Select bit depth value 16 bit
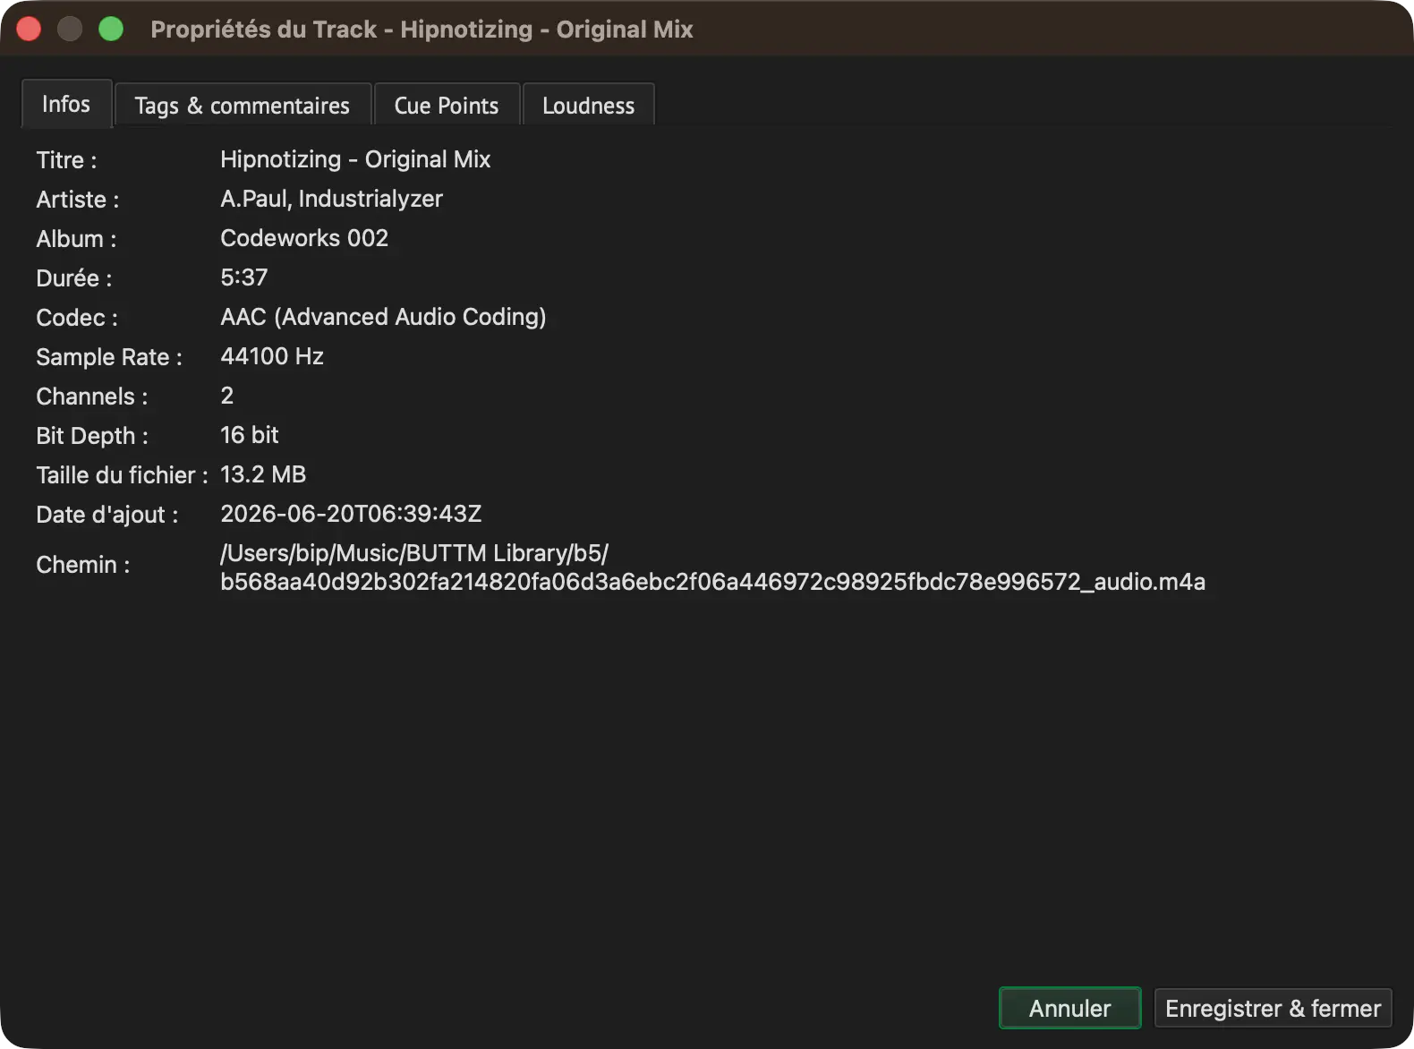The width and height of the screenshot is (1414, 1049). (x=250, y=435)
